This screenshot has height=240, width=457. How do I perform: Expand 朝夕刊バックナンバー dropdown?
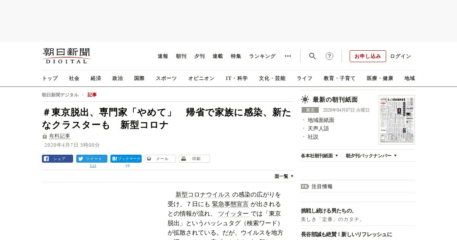point(371,156)
